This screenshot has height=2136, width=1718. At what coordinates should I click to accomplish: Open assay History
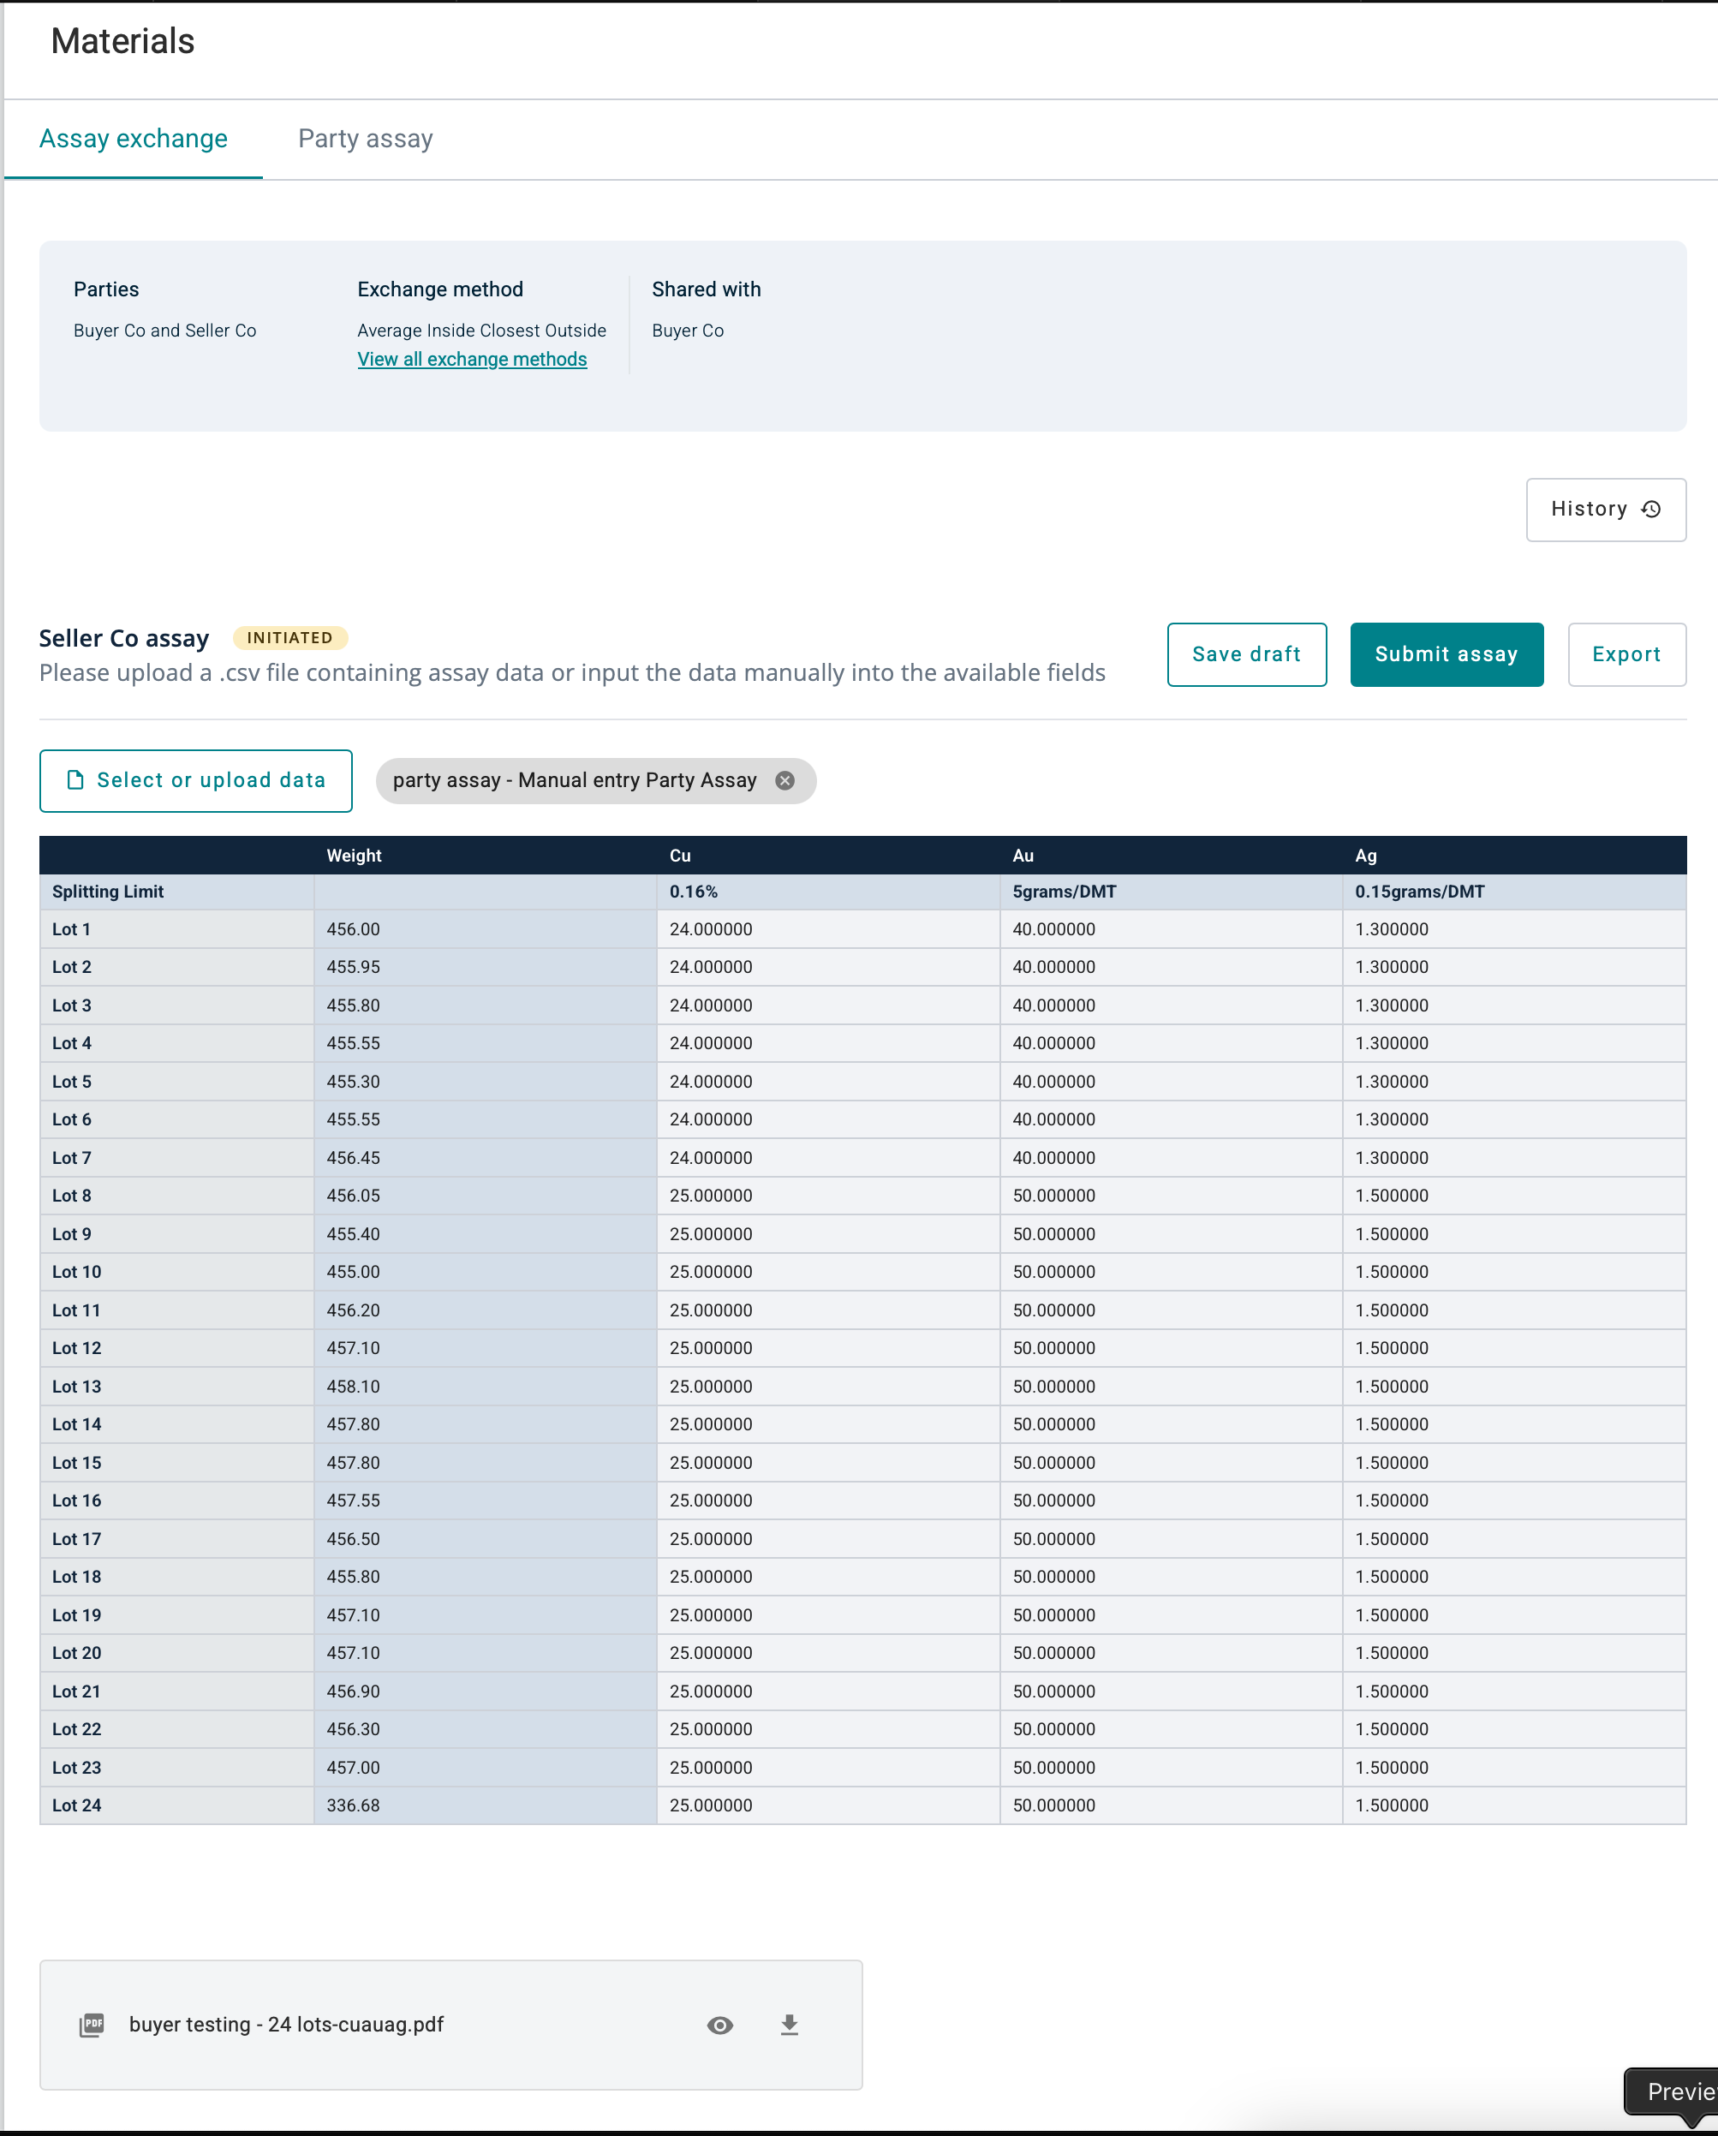click(1605, 510)
